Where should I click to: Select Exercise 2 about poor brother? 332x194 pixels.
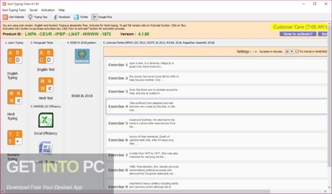[217, 78]
